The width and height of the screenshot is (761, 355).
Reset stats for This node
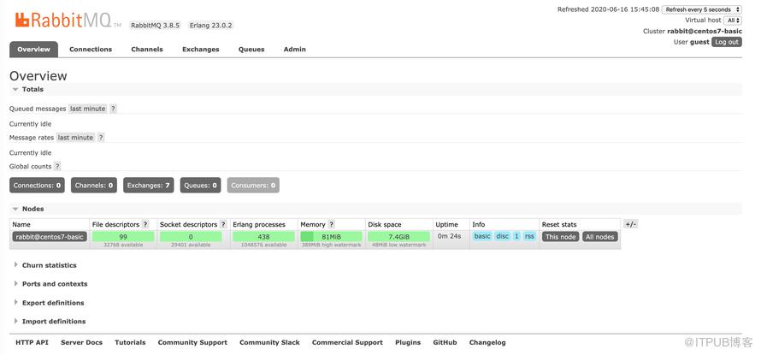tap(561, 236)
